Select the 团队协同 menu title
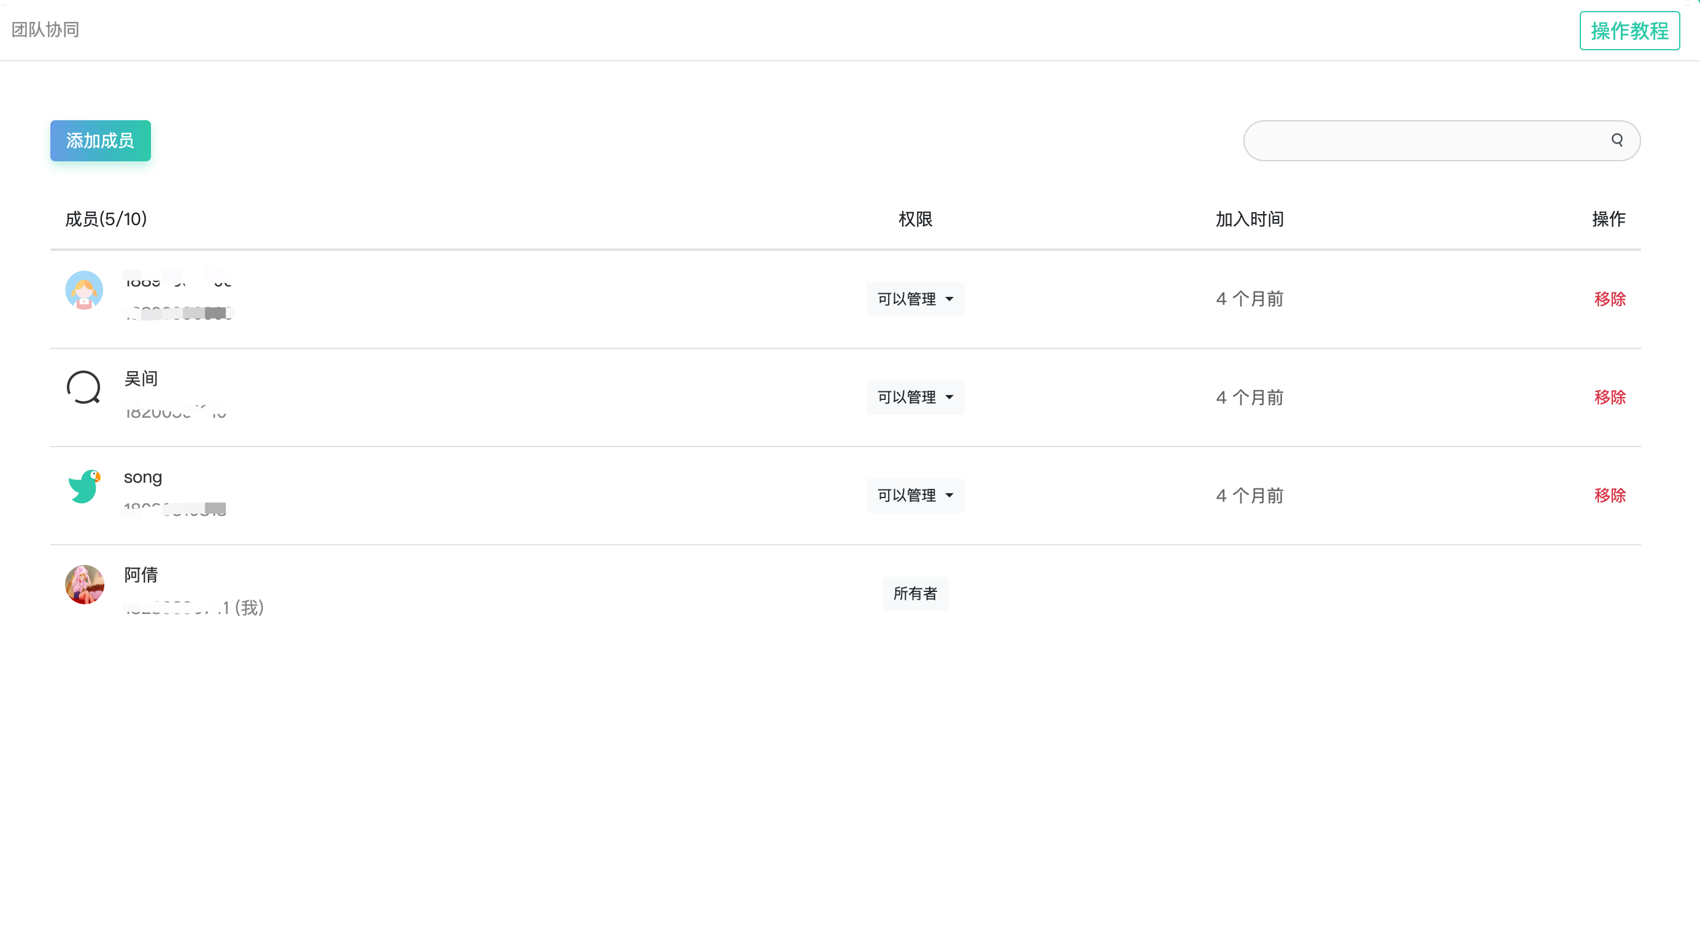Viewport: 1700px width, 952px height. [44, 29]
